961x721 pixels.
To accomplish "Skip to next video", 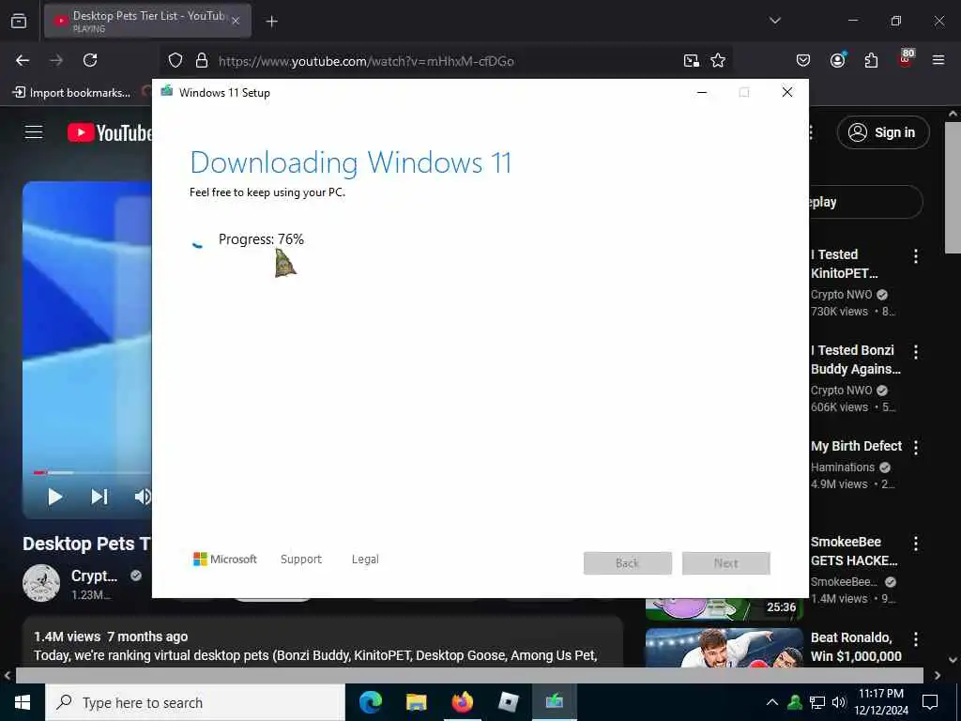I will 99,497.
